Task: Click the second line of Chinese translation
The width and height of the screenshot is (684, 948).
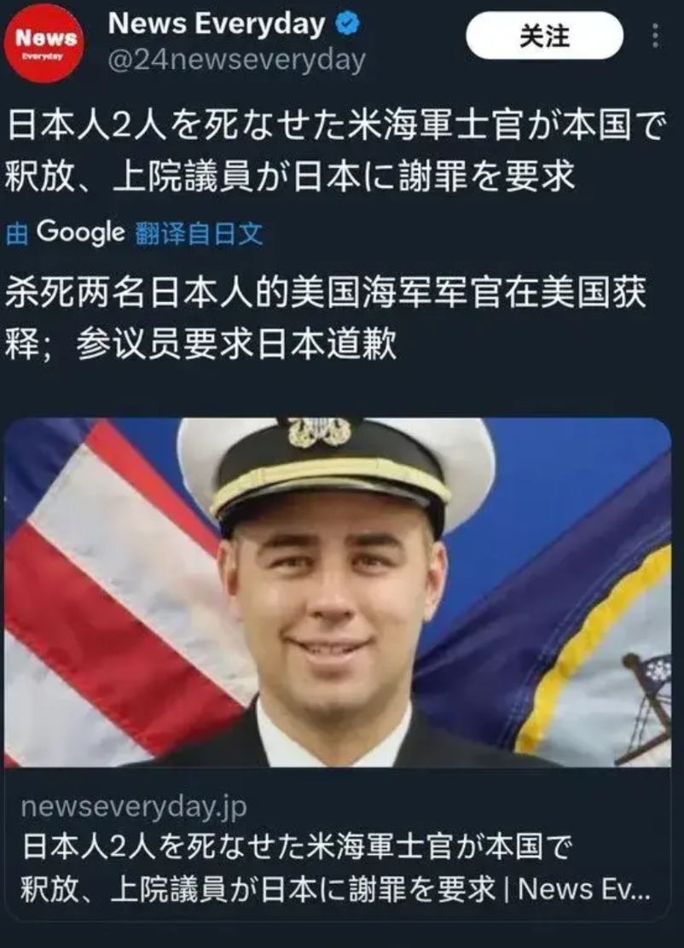Action: tap(201, 346)
